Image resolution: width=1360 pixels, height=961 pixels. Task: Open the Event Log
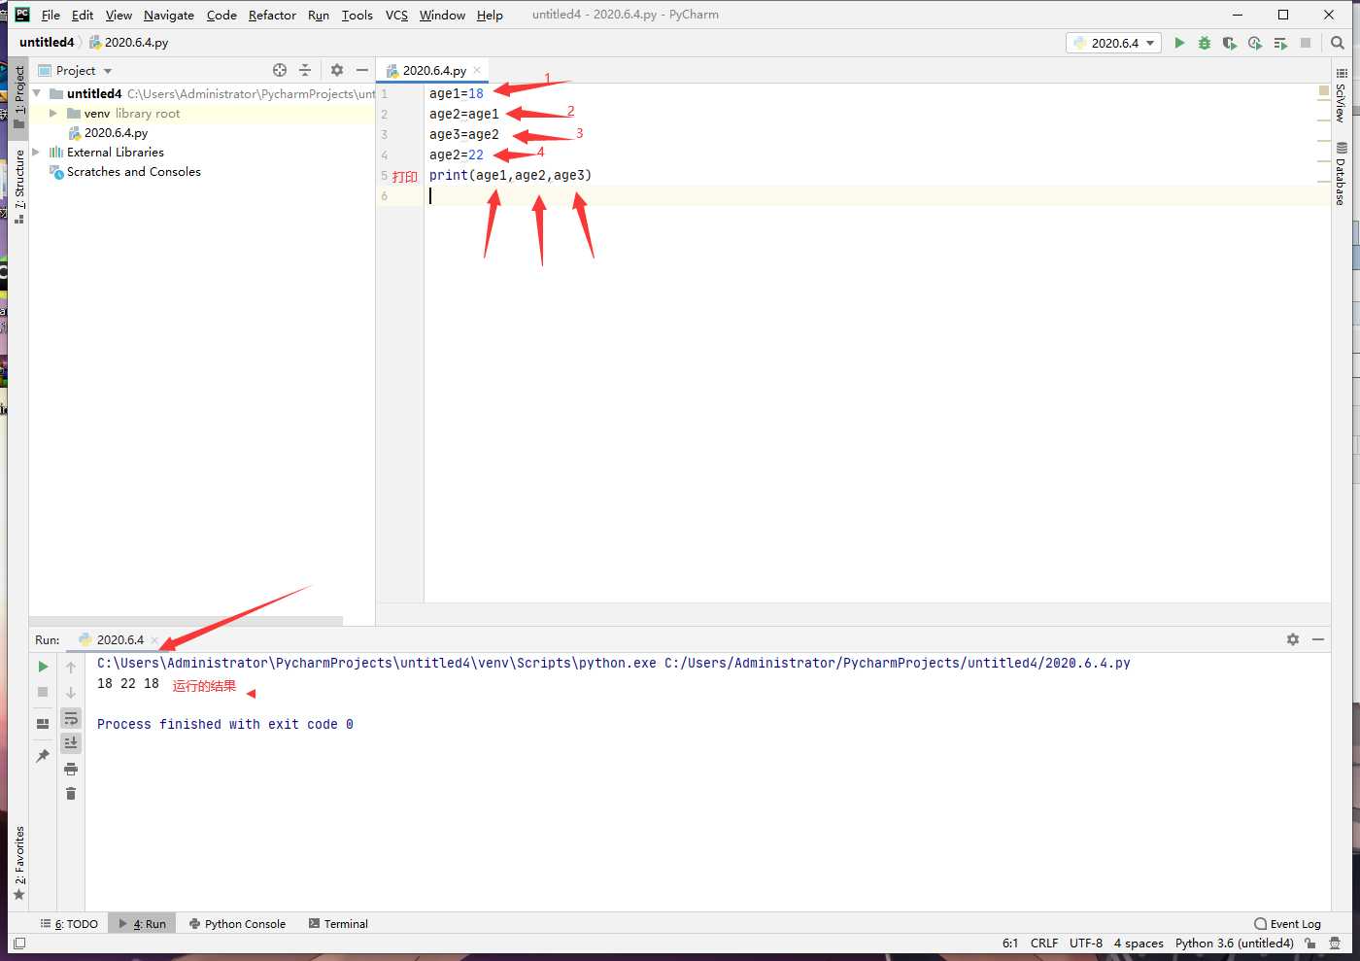click(x=1288, y=923)
